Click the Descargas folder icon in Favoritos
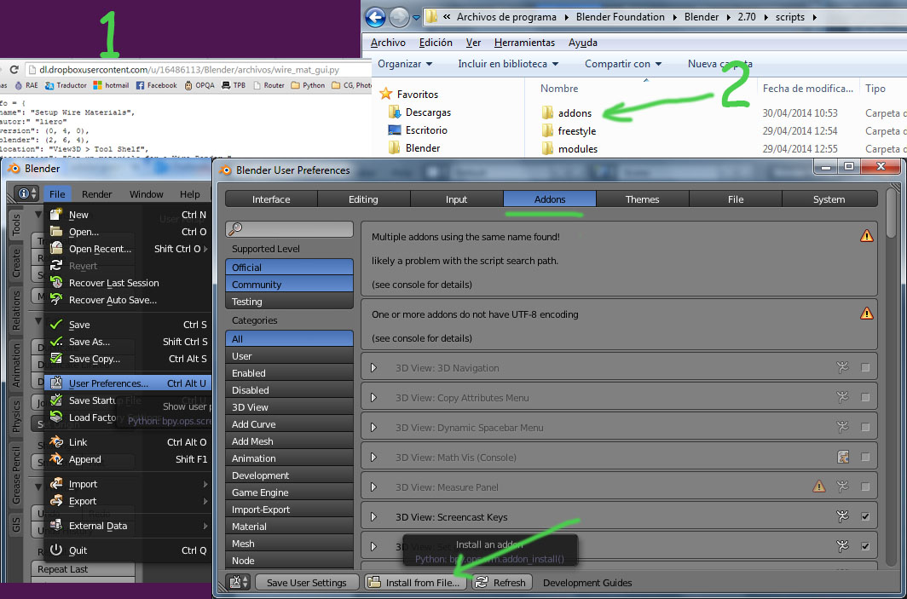Image resolution: width=907 pixels, height=599 pixels. click(395, 112)
